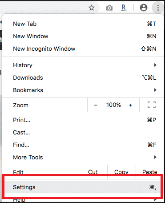This screenshot has height=203, width=165.
Task: Click the camera screenshot extension icon
Action: 109,8
